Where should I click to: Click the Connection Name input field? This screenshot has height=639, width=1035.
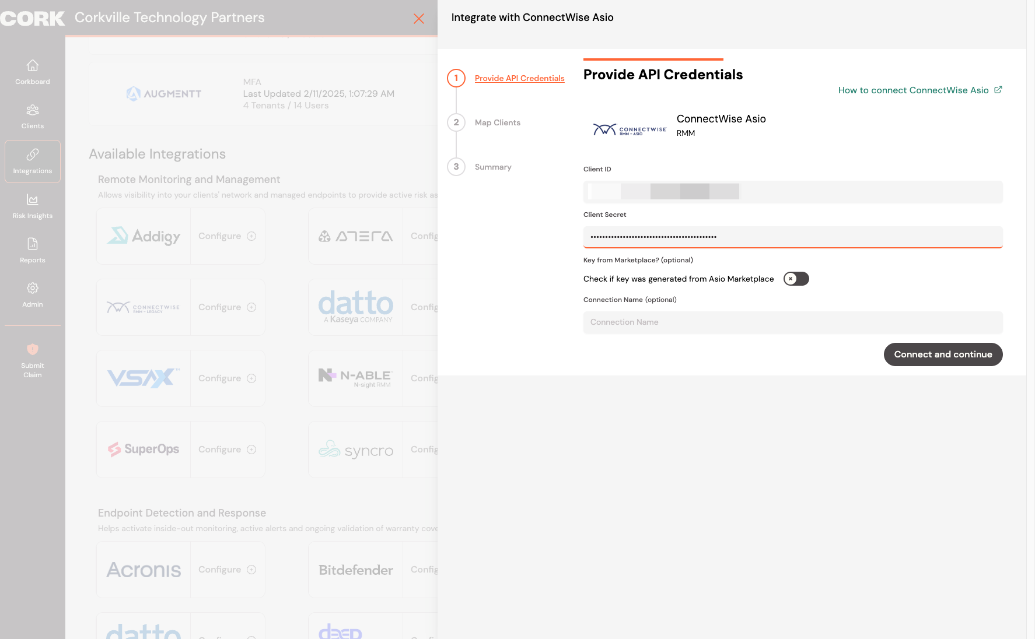(x=793, y=322)
